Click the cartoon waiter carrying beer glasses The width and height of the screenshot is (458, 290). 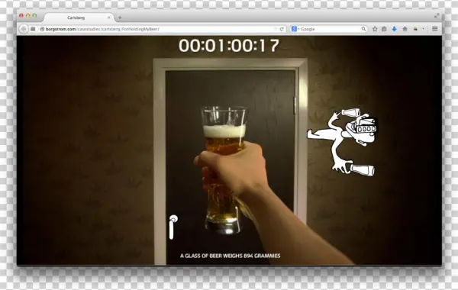coord(342,142)
